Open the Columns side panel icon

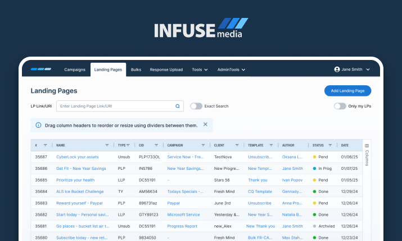367,146
